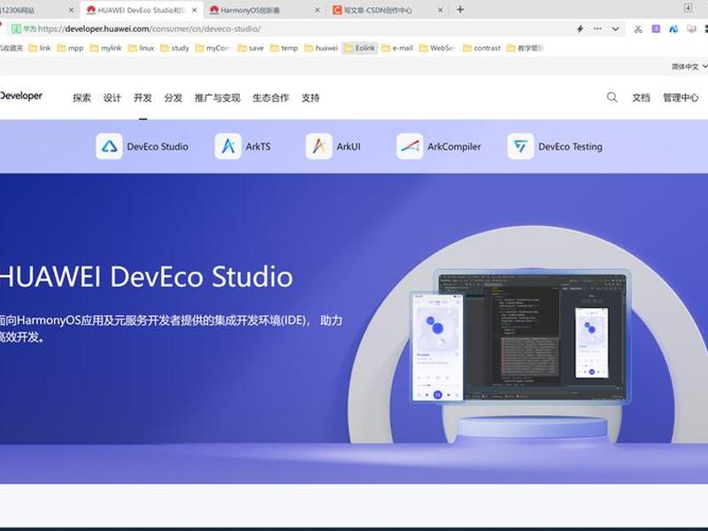
Task: Go to 文档 documentation link
Action: [x=641, y=97]
